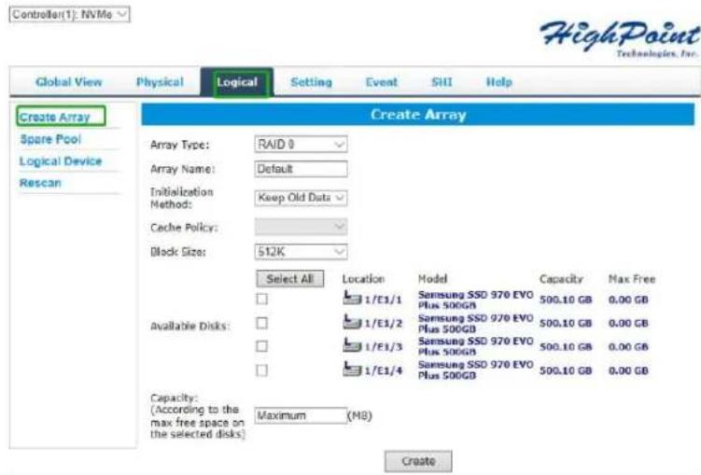The width and height of the screenshot is (701, 475).
Task: Click the Create button
Action: click(418, 461)
